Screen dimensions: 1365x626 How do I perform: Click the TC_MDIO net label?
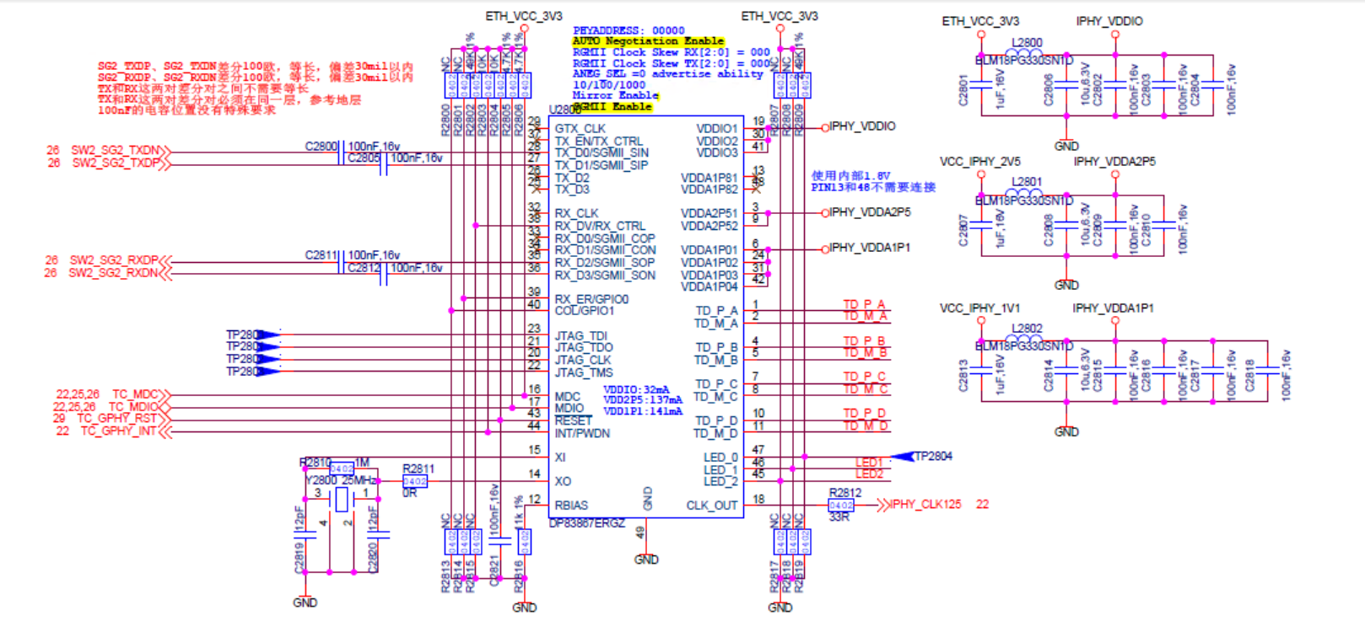point(133,407)
